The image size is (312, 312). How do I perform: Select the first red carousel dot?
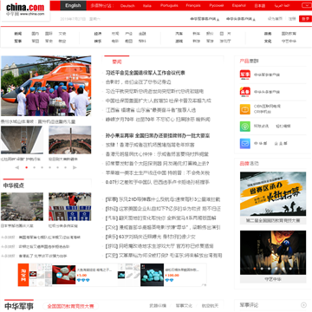tap(27, 167)
